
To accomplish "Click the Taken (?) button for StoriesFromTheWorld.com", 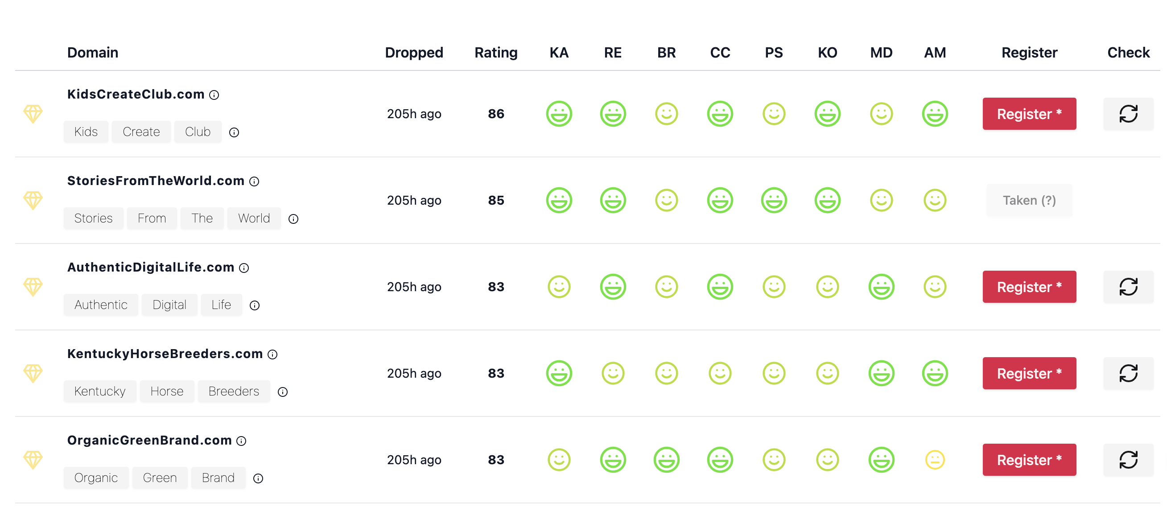I will (x=1029, y=200).
